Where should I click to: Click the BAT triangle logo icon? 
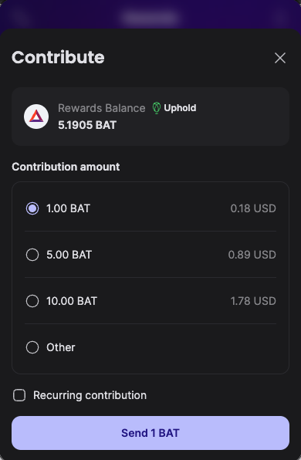click(36, 117)
